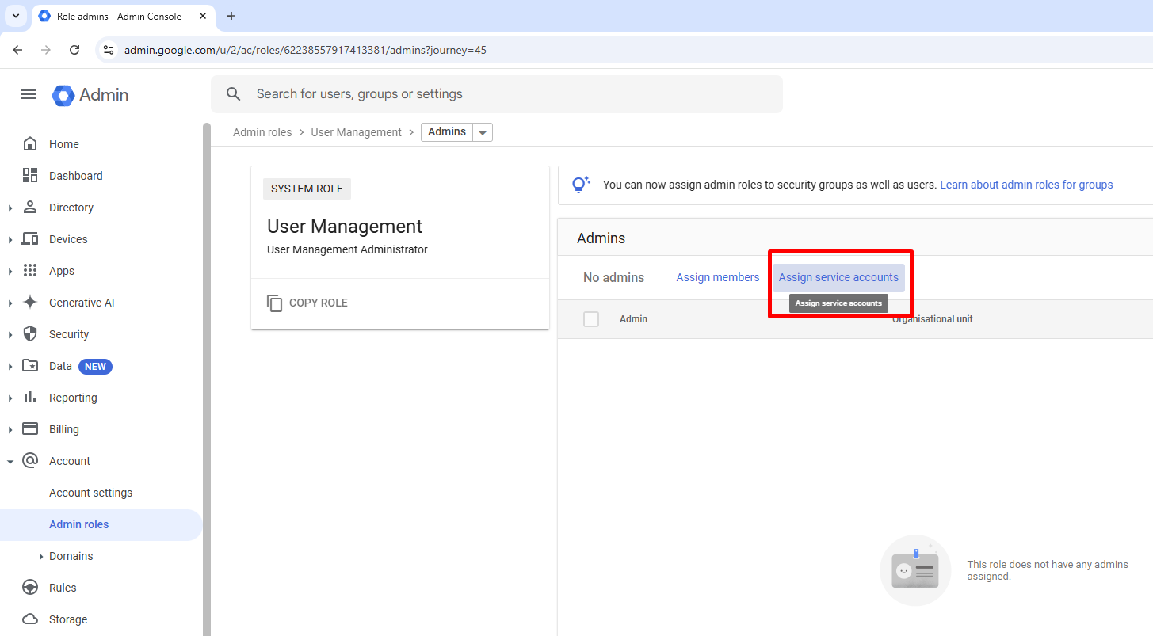The height and width of the screenshot is (636, 1153).
Task: Expand the Security section arrow
Action: click(10, 334)
